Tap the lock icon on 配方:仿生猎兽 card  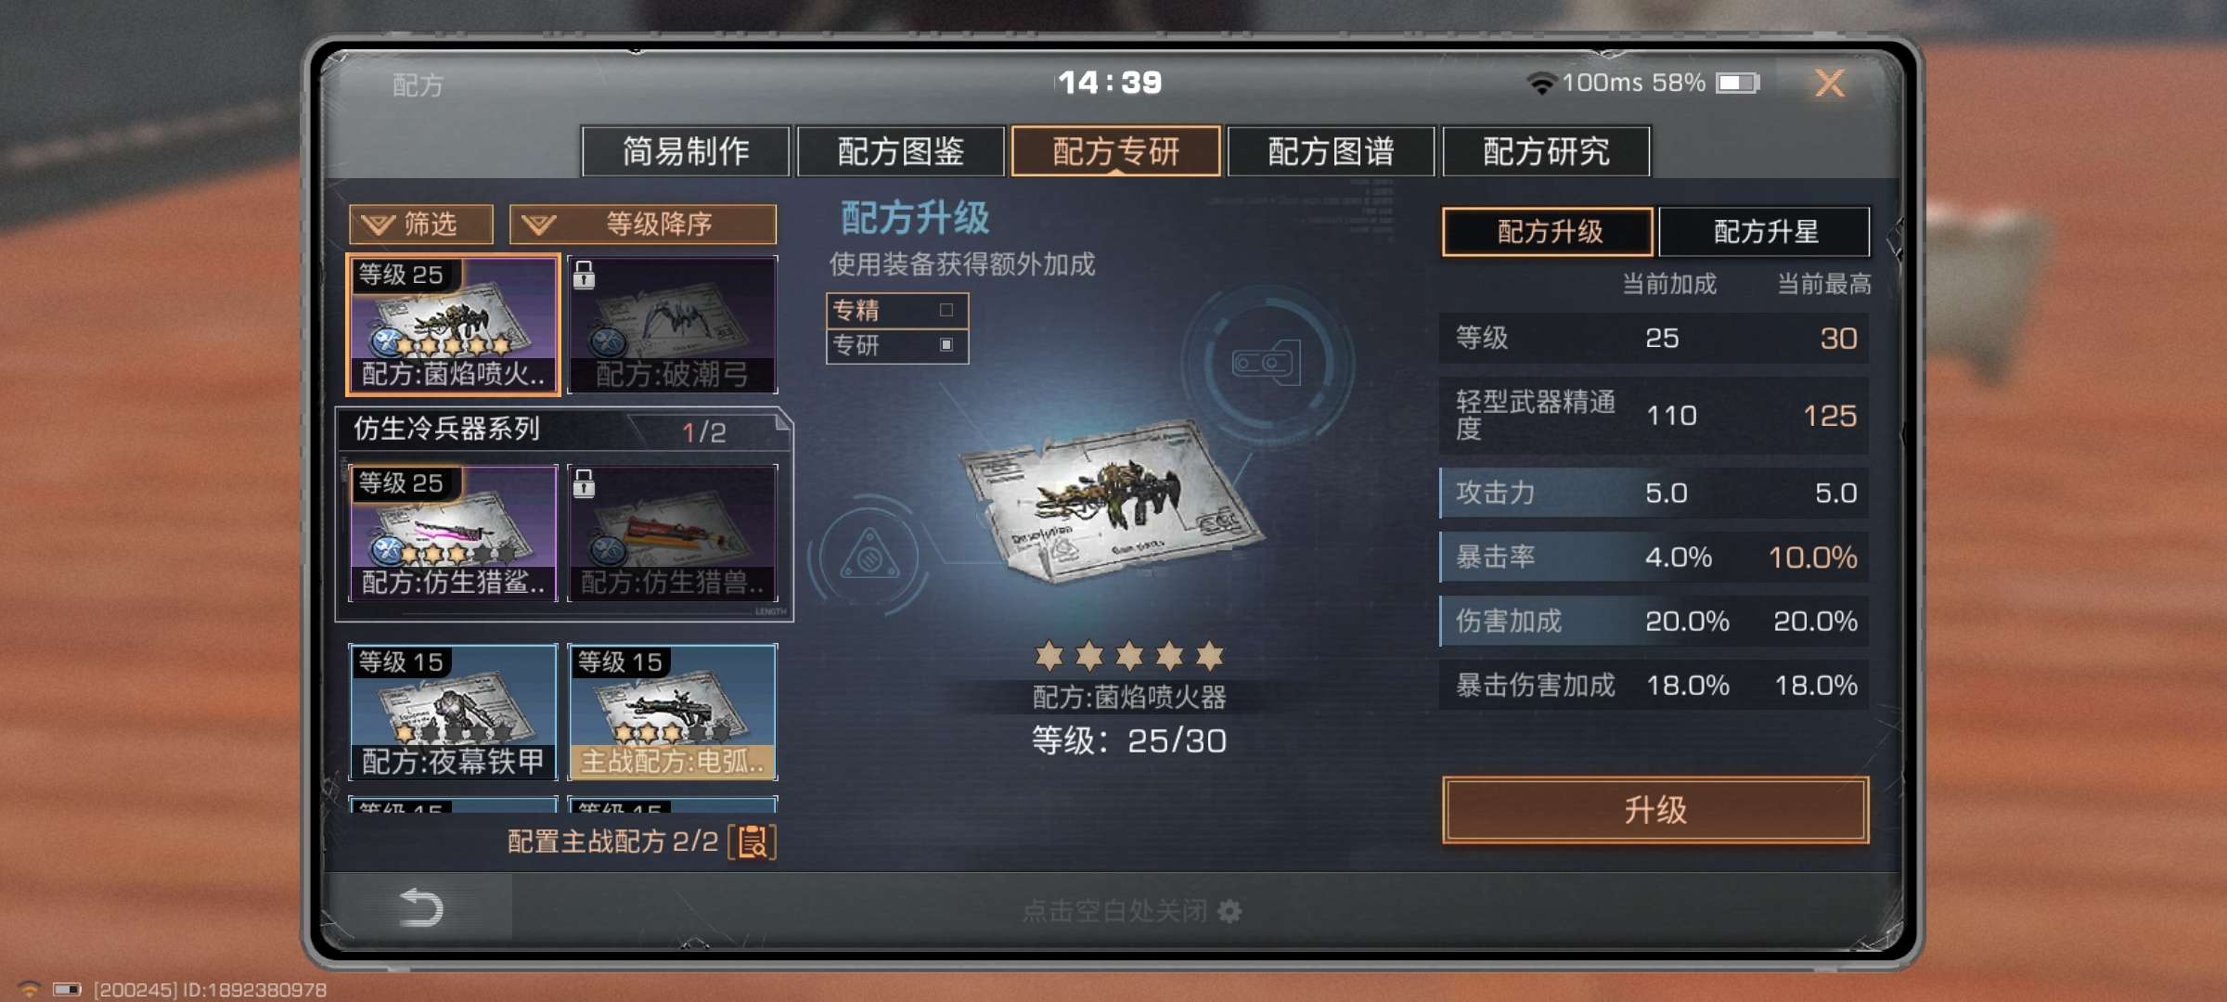point(584,482)
